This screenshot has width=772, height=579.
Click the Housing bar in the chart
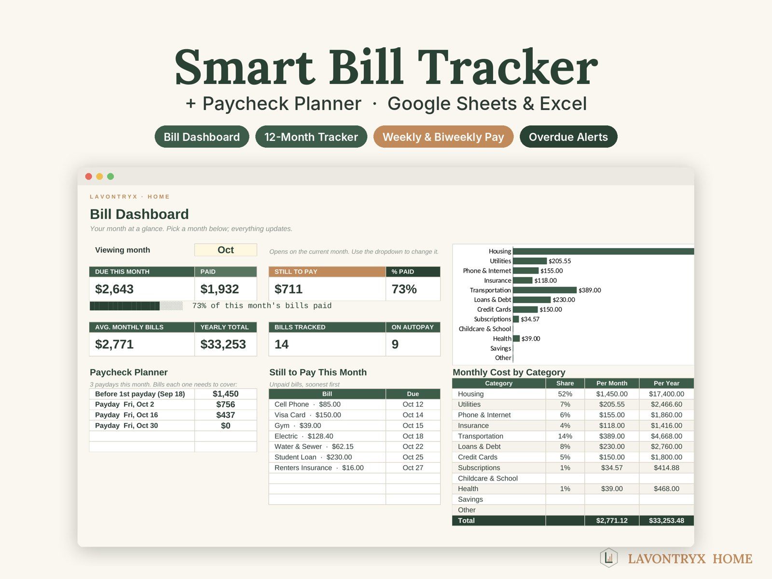click(x=603, y=251)
